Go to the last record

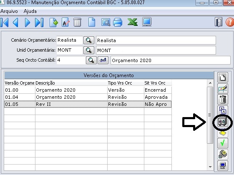39,22
